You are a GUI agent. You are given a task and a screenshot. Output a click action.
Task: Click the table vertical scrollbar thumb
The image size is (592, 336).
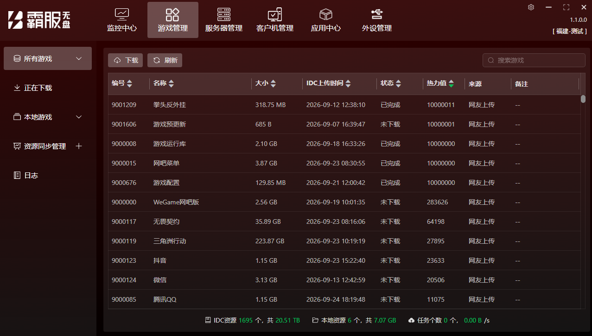tap(583, 99)
